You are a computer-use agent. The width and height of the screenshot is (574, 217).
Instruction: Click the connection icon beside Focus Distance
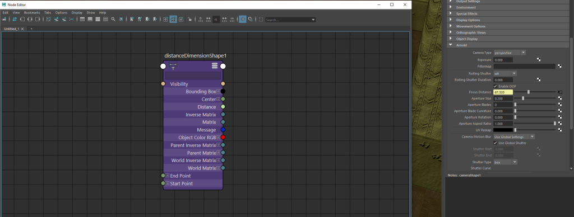559,92
